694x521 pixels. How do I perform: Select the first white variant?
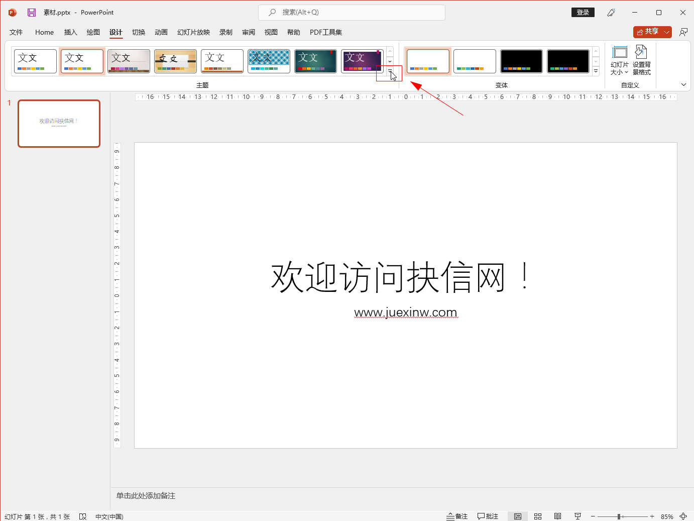point(428,61)
